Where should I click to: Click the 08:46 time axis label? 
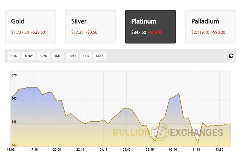173,150
